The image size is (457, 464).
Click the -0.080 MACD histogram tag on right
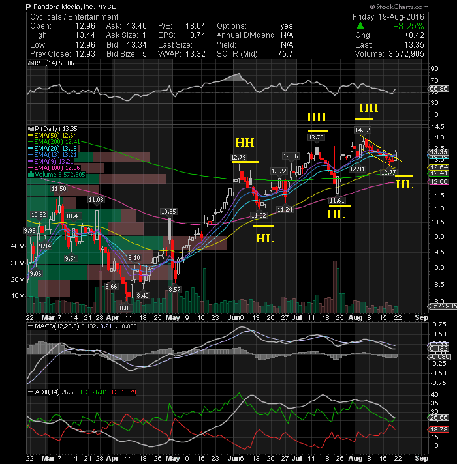tap(439, 357)
